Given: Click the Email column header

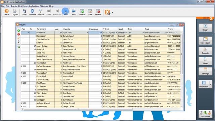Looking at the screenshot, I should coord(156,29).
